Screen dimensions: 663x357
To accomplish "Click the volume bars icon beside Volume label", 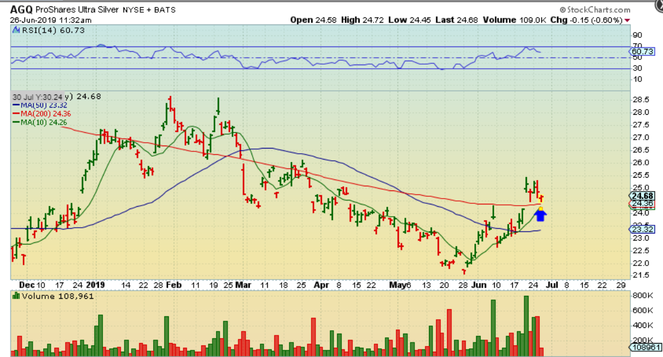I will coord(16,296).
